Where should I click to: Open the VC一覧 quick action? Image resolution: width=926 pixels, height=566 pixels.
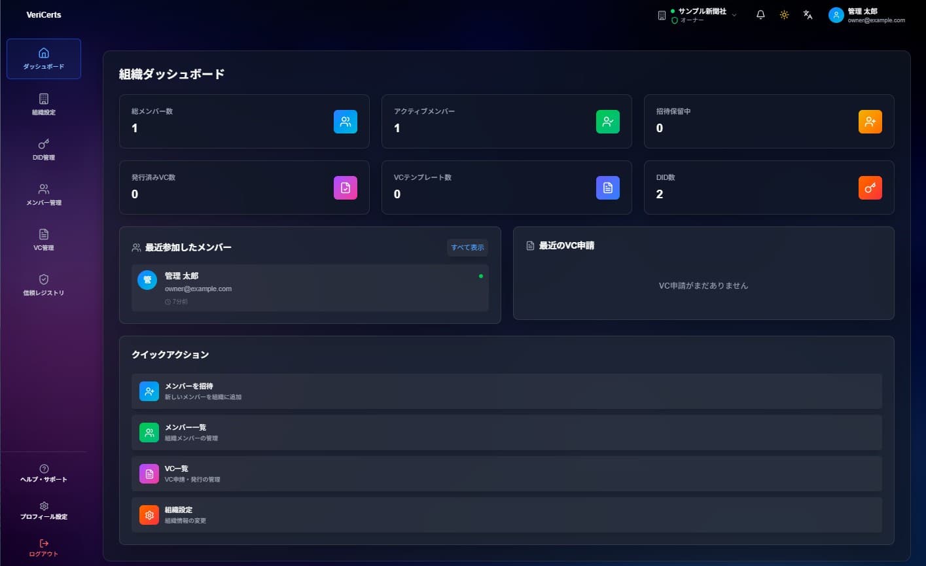click(507, 473)
